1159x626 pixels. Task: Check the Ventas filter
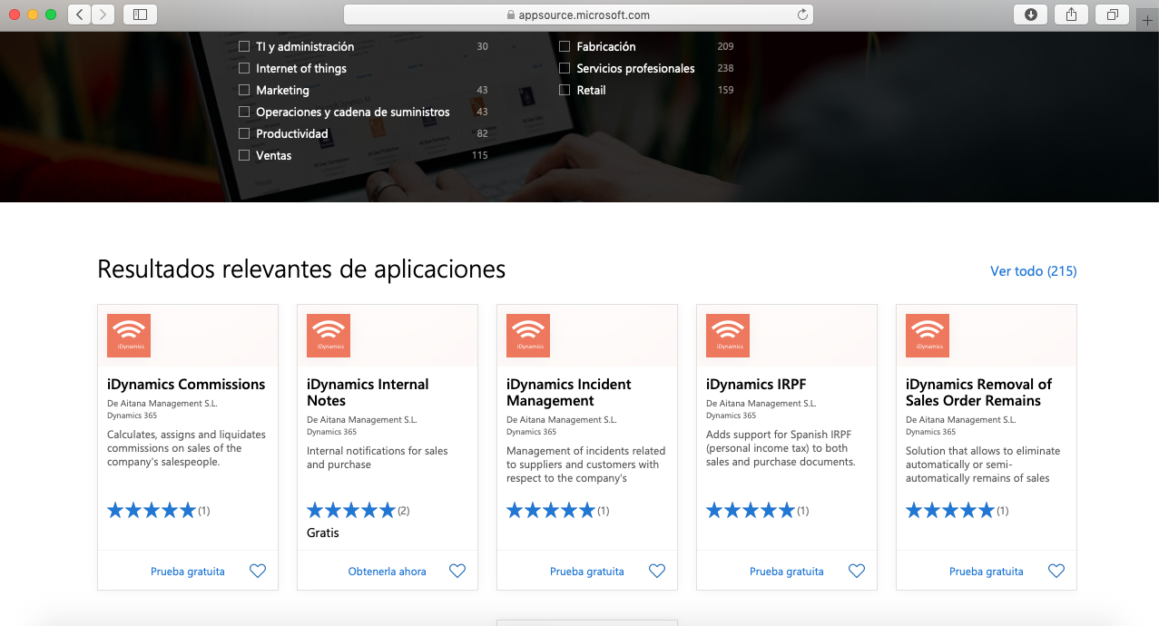(244, 155)
